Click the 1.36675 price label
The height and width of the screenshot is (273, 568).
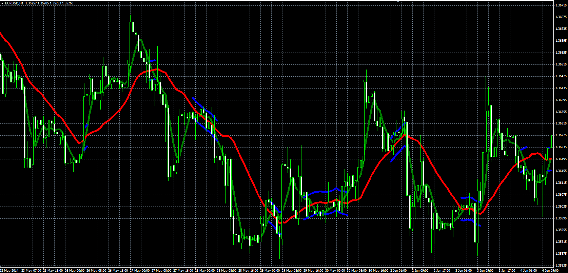561,17
